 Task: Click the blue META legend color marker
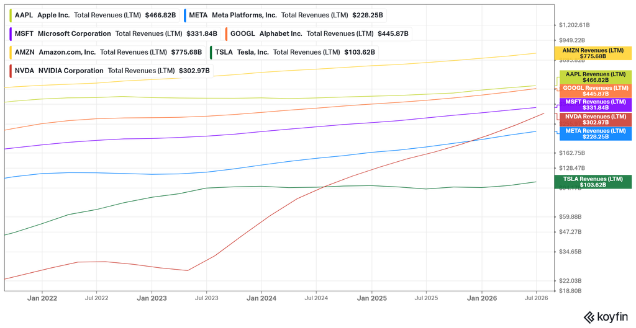pos(185,16)
